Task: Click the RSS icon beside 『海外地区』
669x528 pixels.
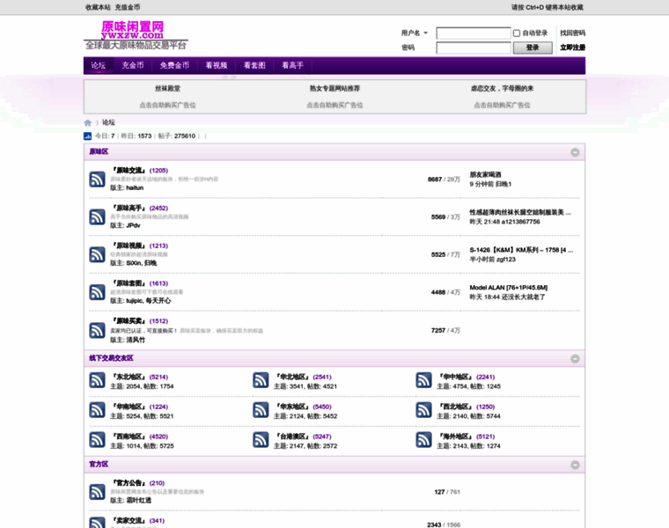Action: 423,440
